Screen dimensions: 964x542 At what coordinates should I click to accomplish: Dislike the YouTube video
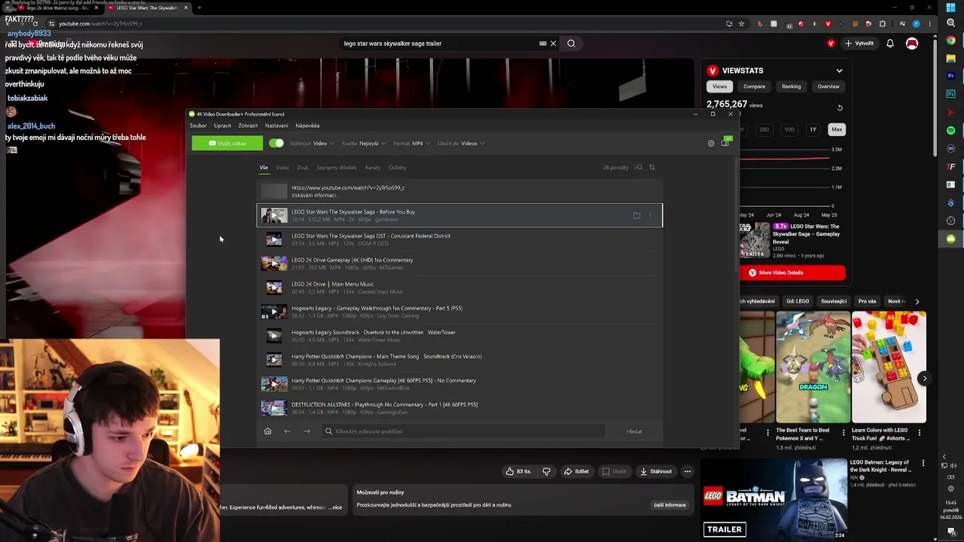(547, 471)
